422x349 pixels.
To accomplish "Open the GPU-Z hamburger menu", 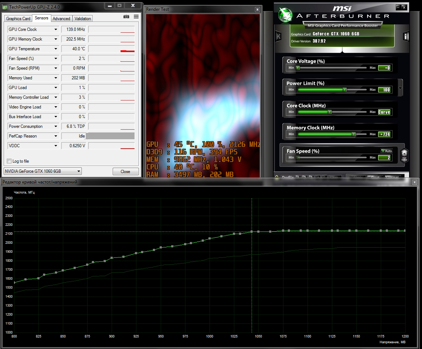I will click(x=136, y=17).
